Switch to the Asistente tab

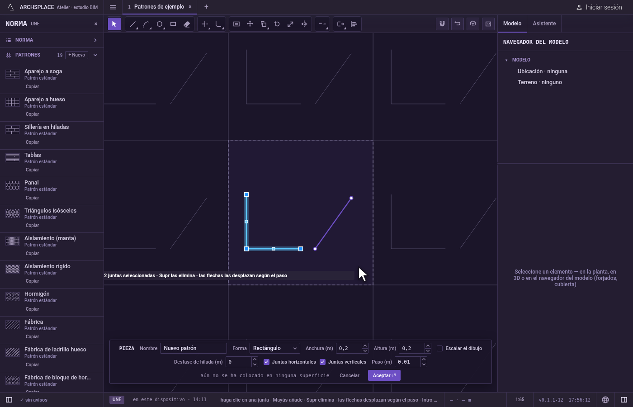[544, 24]
